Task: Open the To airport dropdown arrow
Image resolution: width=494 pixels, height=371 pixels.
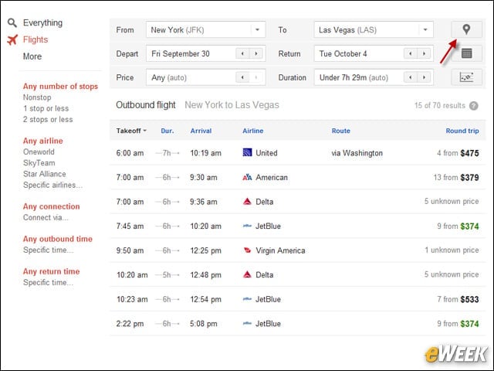Action: tap(425, 30)
